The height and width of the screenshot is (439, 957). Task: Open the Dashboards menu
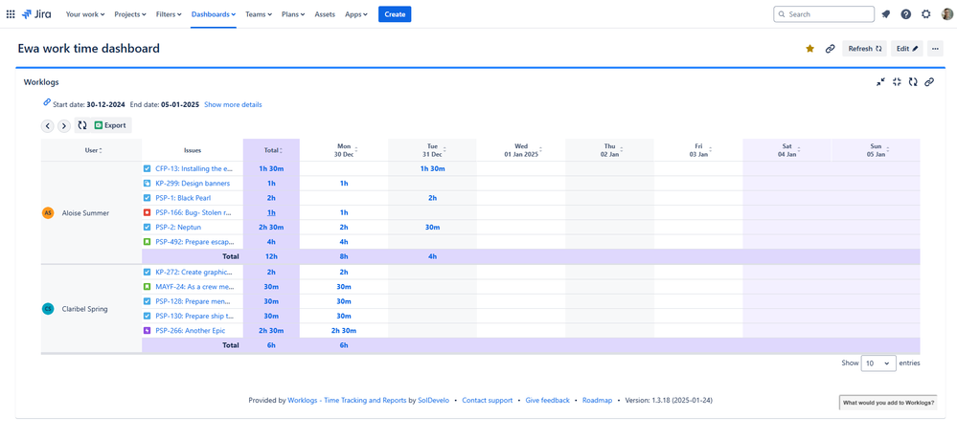(213, 14)
